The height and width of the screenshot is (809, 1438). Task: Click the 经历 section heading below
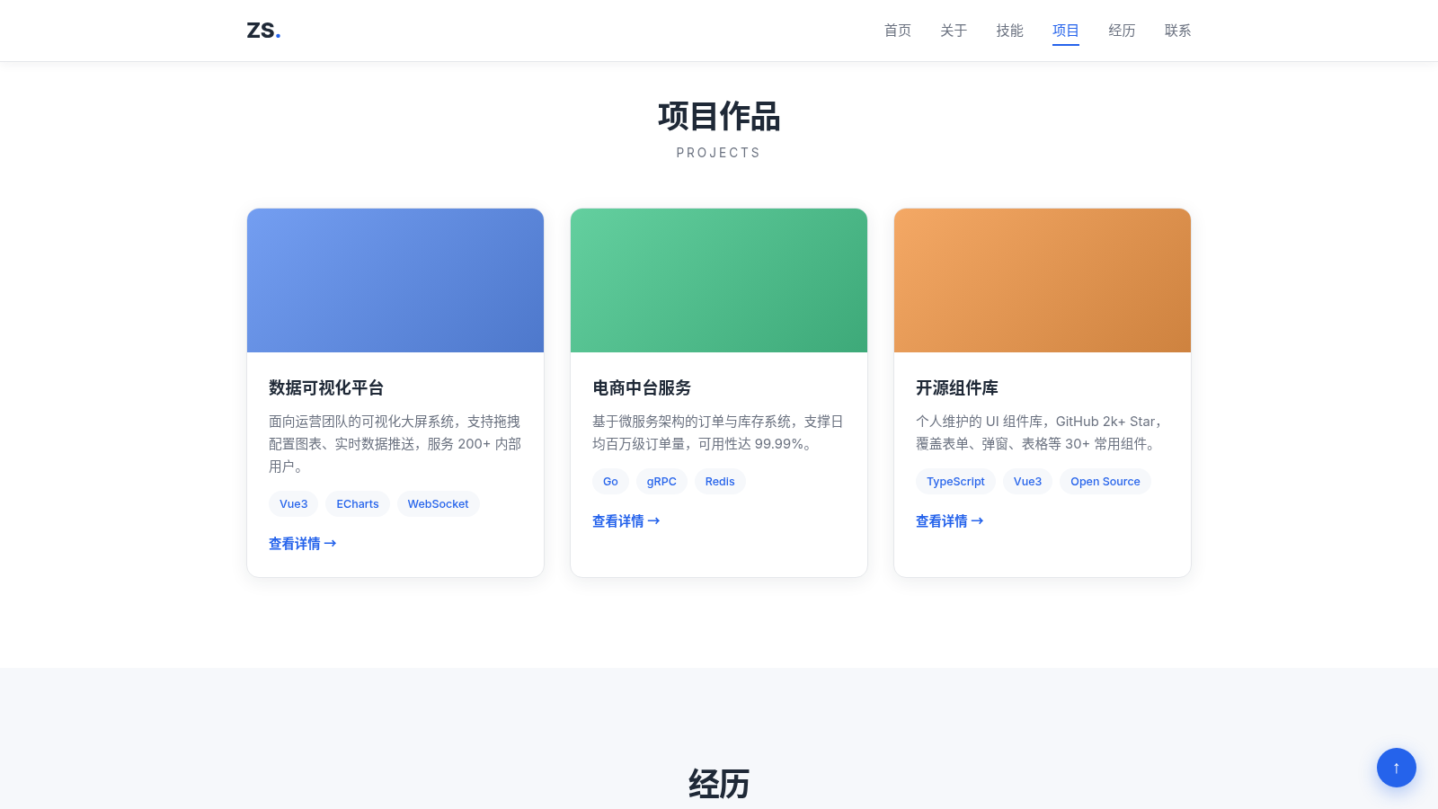click(x=719, y=784)
